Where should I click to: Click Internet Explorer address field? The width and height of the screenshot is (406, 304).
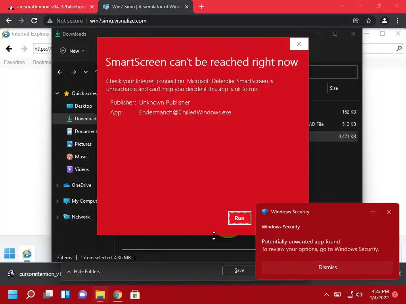pos(42,49)
